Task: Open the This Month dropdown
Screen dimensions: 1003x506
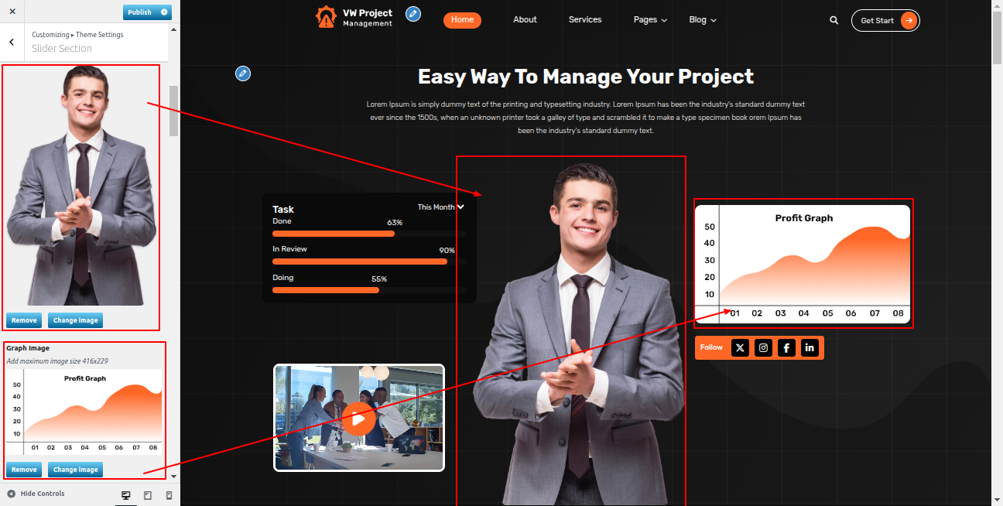Action: [x=440, y=207]
